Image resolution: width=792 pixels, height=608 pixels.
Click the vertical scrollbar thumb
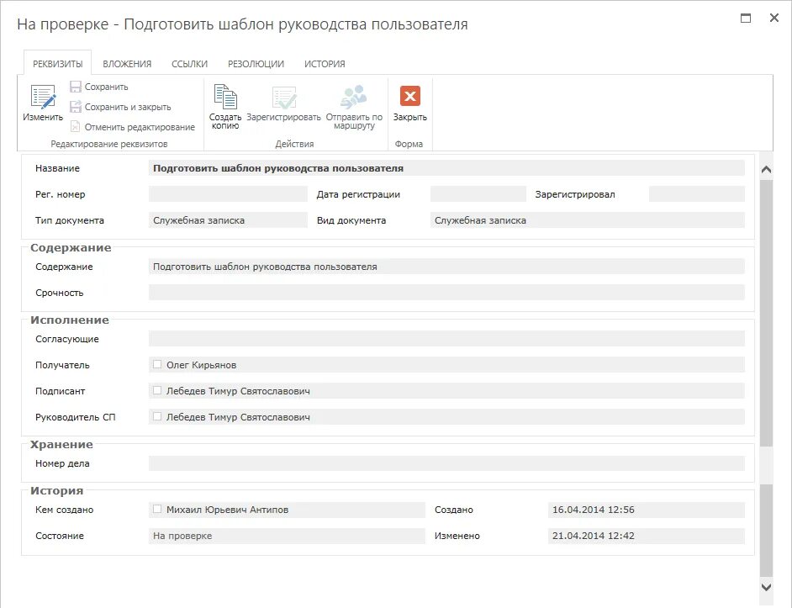coord(766,314)
